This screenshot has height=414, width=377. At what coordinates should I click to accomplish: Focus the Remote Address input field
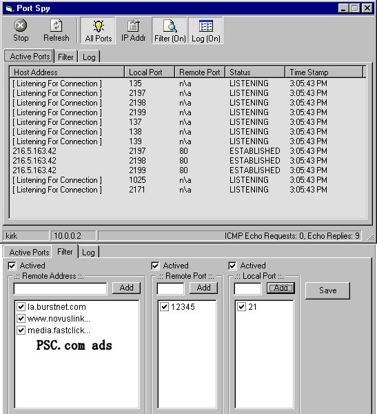click(x=61, y=288)
